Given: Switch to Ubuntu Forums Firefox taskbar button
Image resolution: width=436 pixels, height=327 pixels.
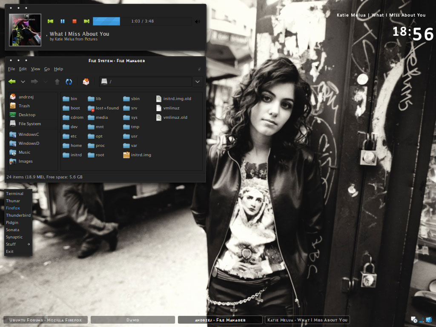Looking at the screenshot, I should 46,320.
